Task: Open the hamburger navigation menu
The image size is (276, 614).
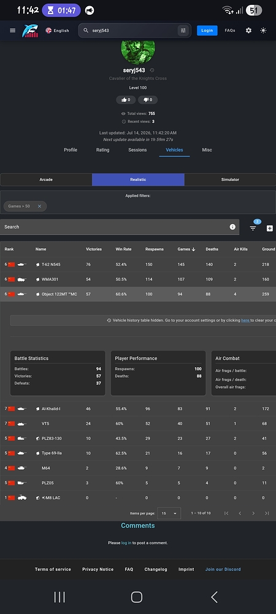Action: (x=13, y=31)
